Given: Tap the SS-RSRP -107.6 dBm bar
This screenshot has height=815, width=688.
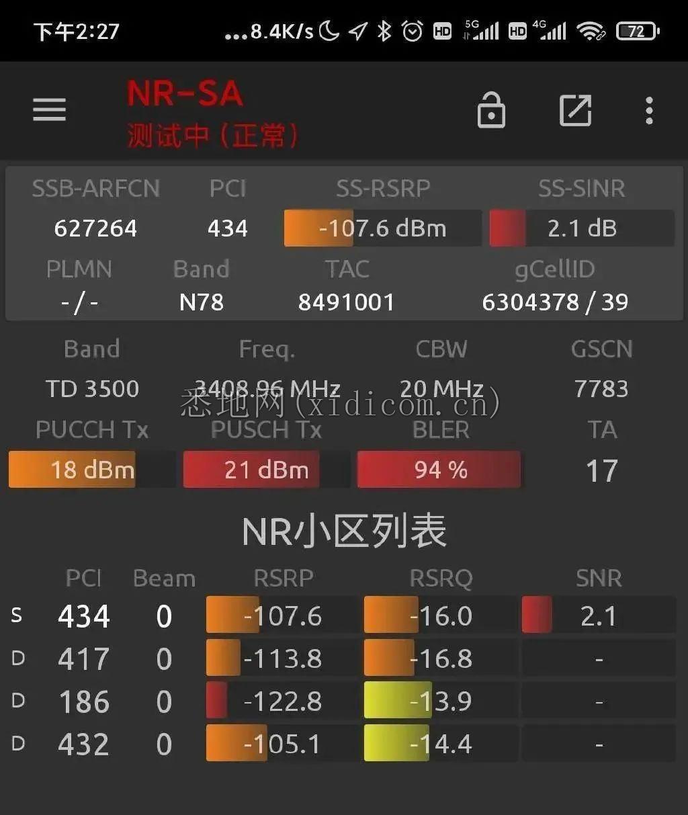Looking at the screenshot, I should click(x=383, y=228).
